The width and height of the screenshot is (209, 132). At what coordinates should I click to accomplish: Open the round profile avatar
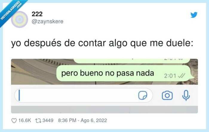coord(19,19)
